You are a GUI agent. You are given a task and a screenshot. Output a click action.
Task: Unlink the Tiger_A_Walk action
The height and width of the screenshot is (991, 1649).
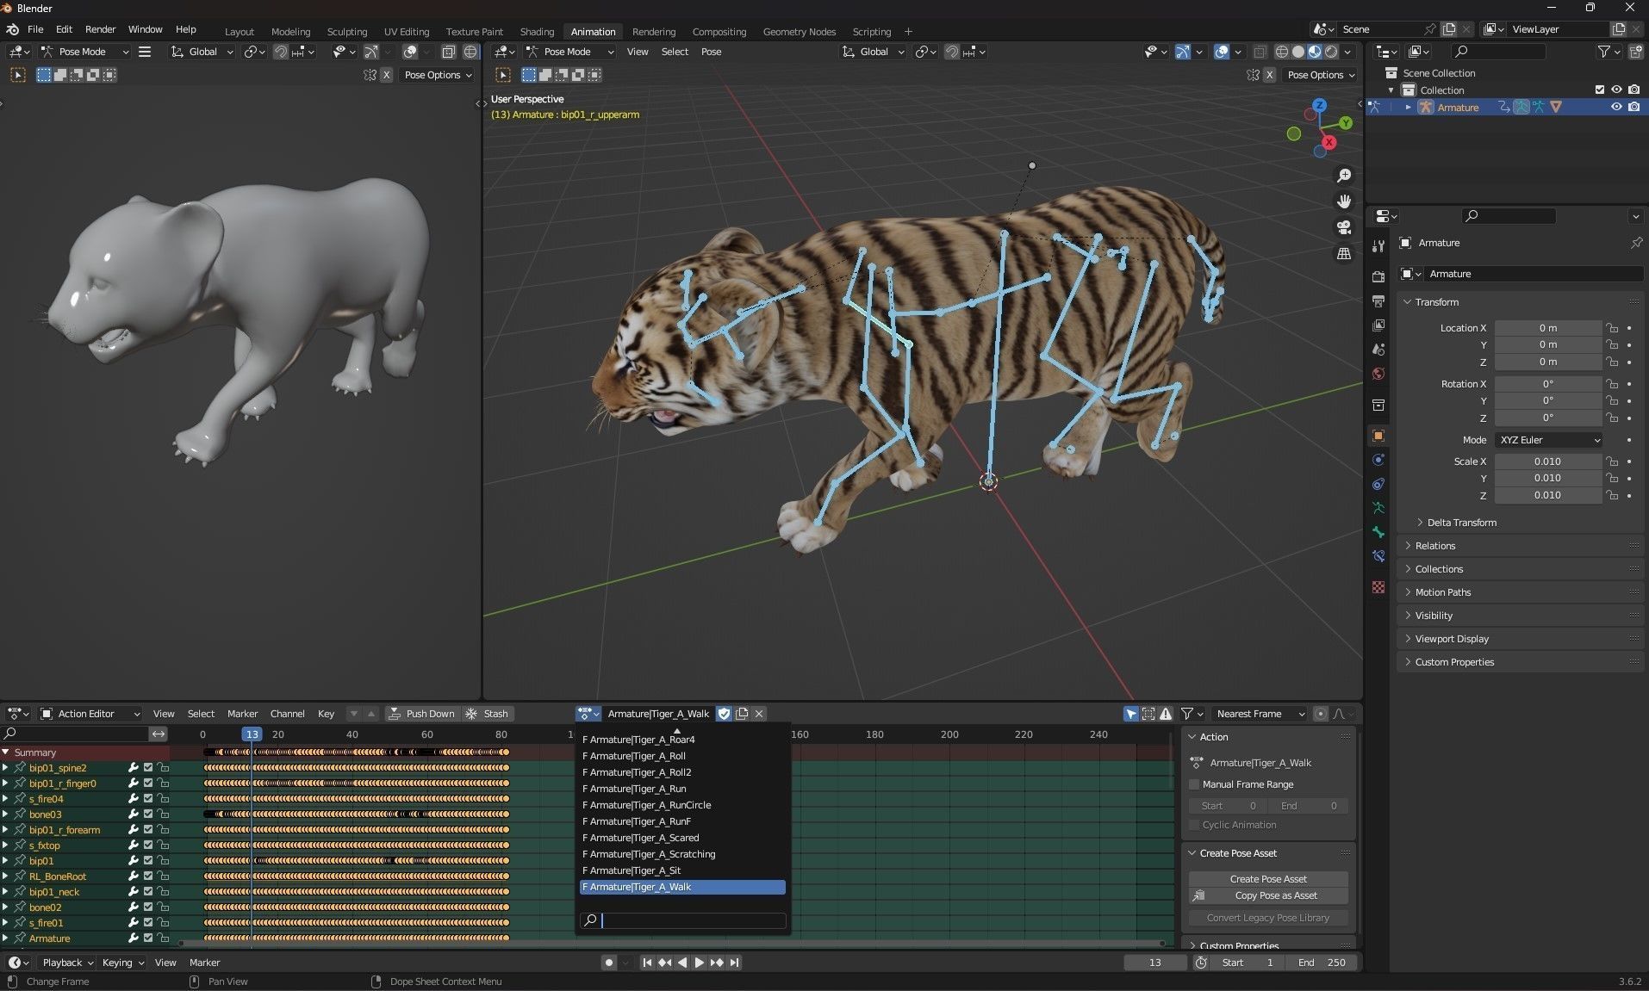[x=759, y=714]
